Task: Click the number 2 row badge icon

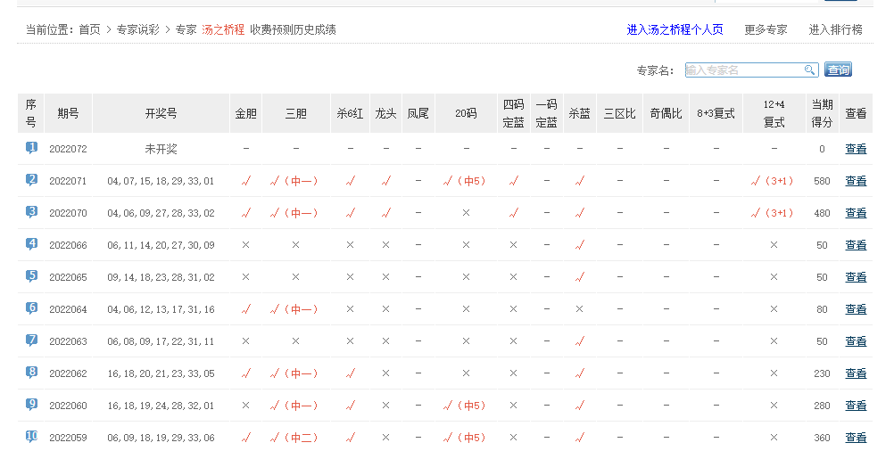Action: tap(31, 180)
